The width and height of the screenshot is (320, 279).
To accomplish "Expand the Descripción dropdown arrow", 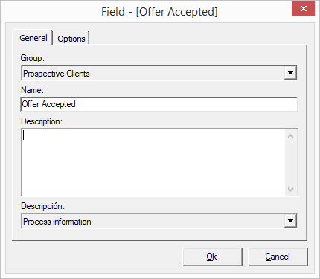I will pos(290,221).
